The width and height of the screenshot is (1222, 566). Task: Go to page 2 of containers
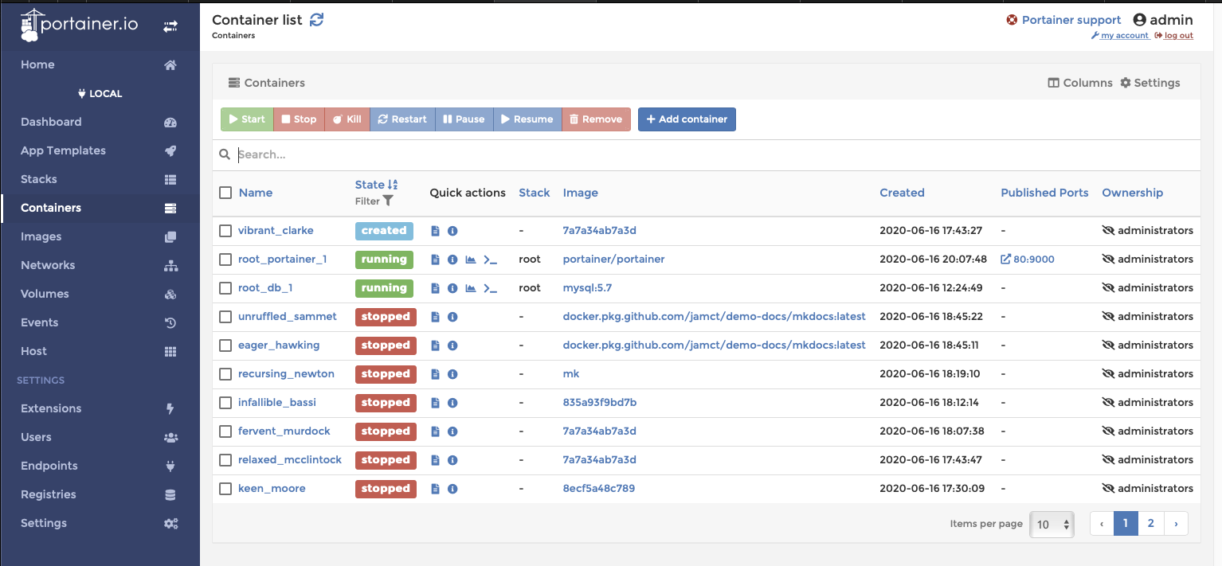point(1150,523)
